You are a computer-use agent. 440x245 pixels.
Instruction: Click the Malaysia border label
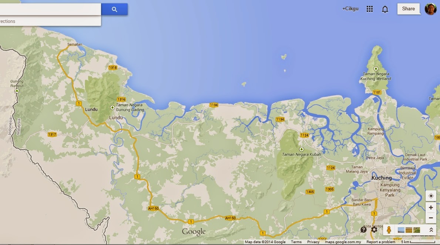(19, 126)
